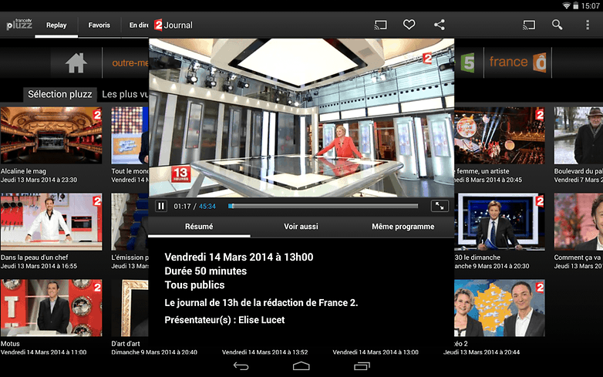This screenshot has width=603, height=377.
Task: Select the Sélection pluzz section
Action: point(59,94)
